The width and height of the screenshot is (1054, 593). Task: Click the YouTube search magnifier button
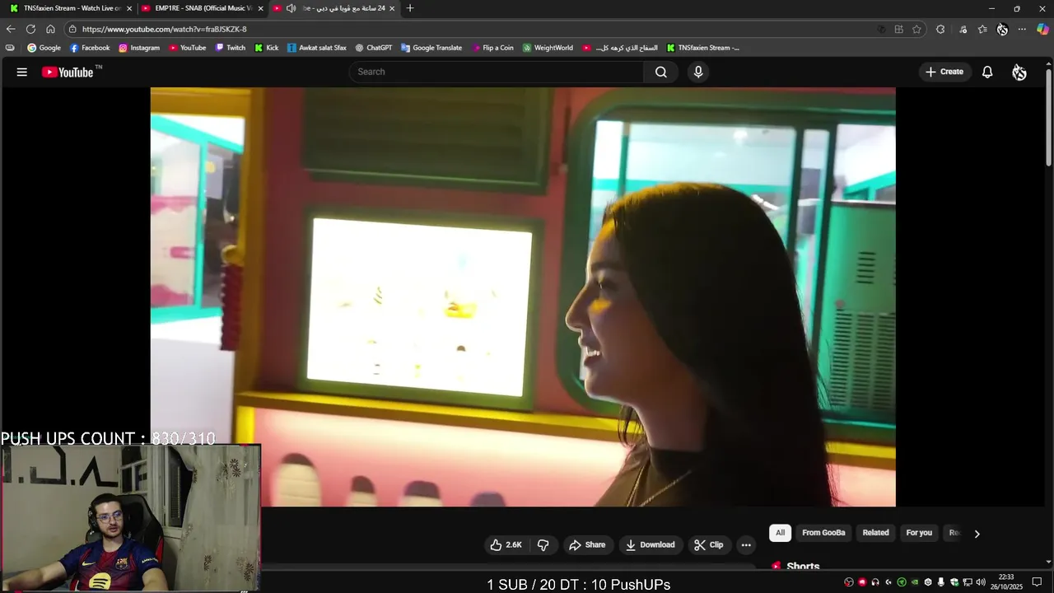[660, 72]
